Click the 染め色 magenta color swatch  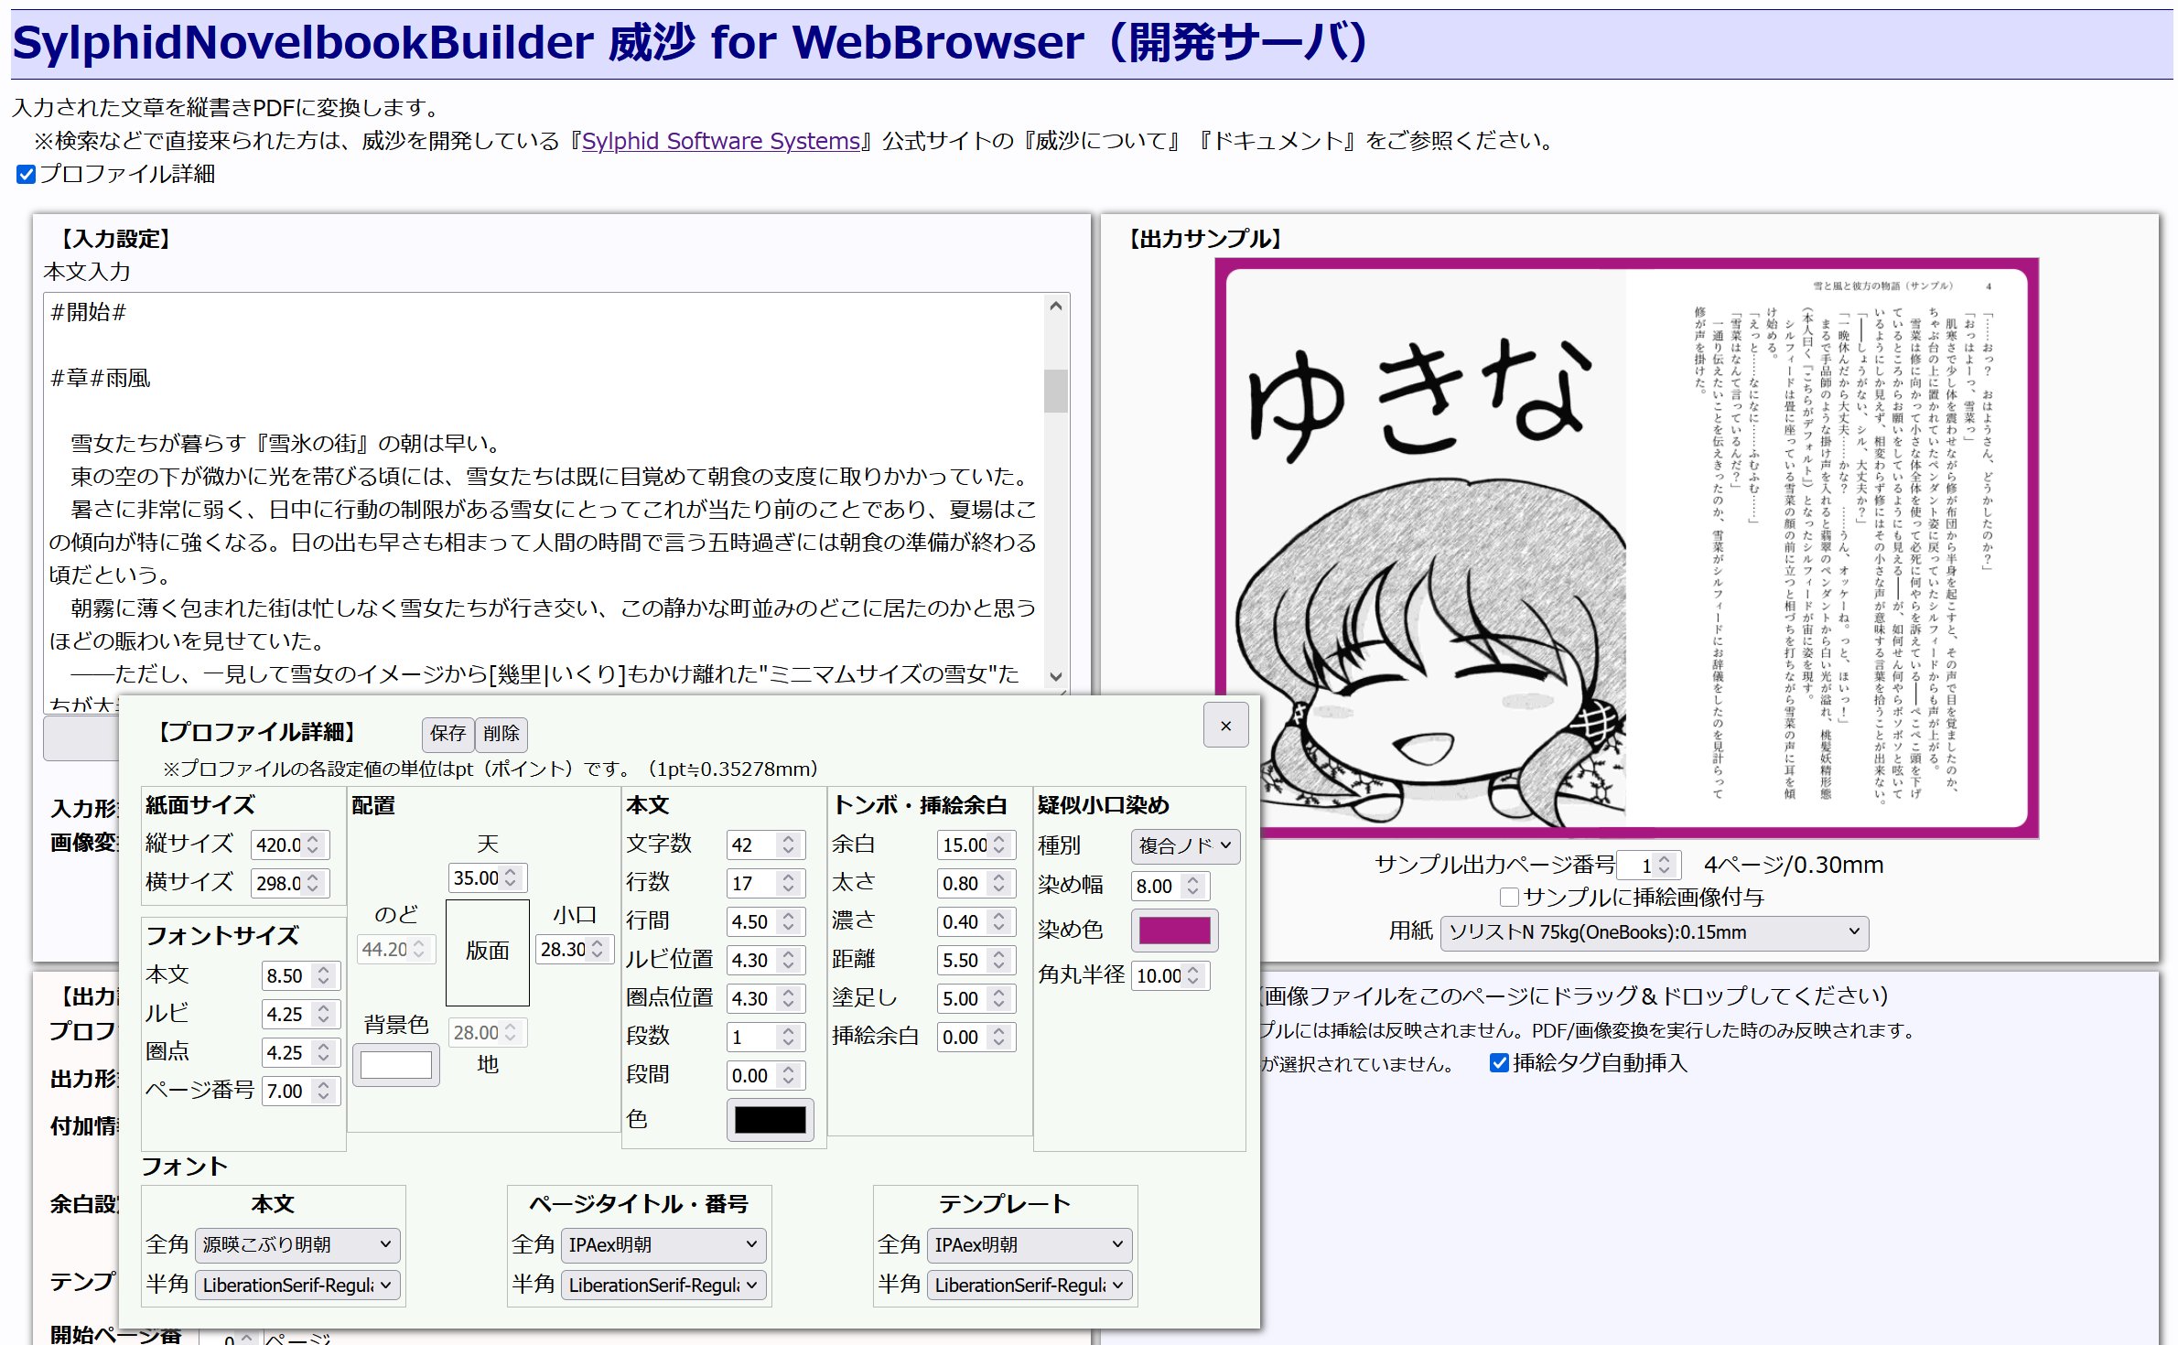click(x=1174, y=931)
